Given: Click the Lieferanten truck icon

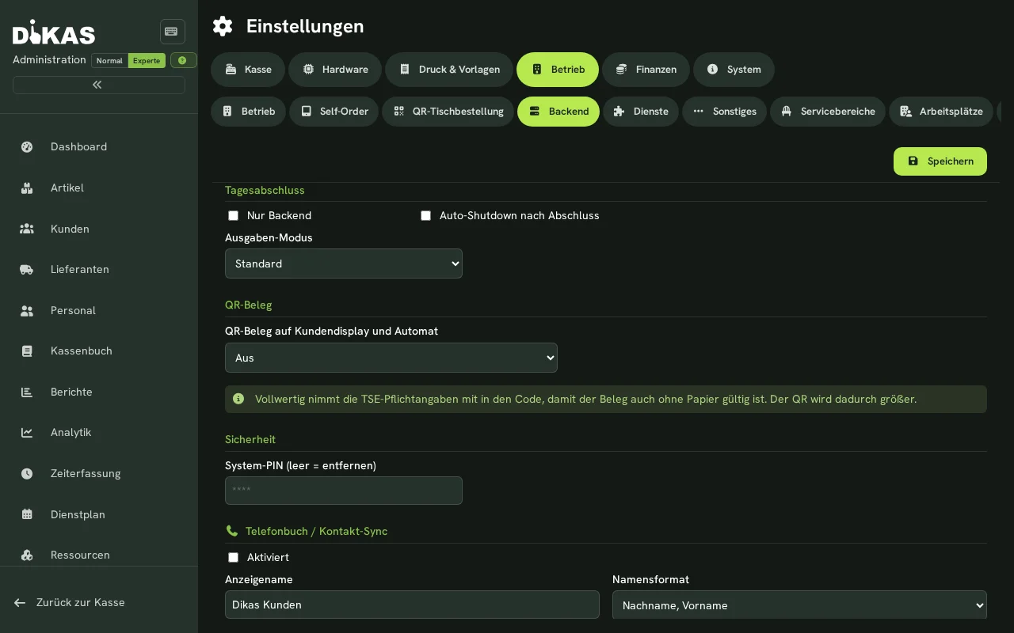Looking at the screenshot, I should click(x=27, y=270).
